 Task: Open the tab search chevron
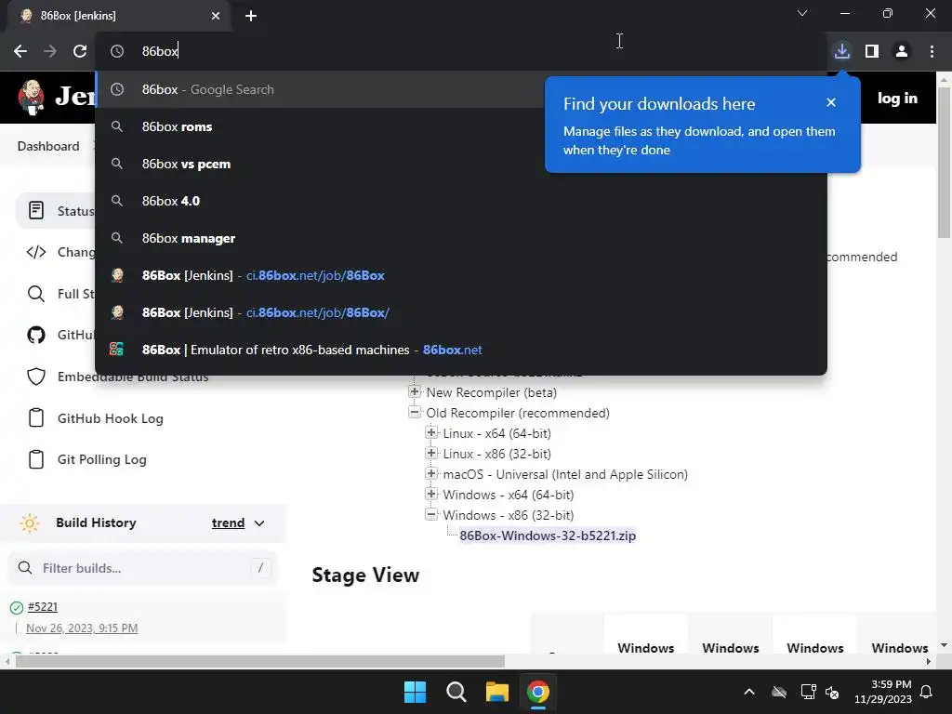[x=802, y=13]
